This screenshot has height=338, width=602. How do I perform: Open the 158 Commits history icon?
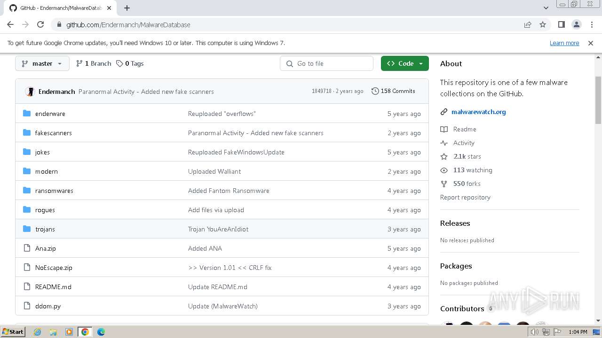(x=375, y=91)
